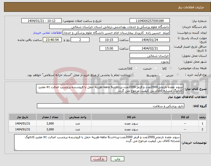Select the کالا radio button
Viewport: 211px width, 166px height.
tap(171, 68)
